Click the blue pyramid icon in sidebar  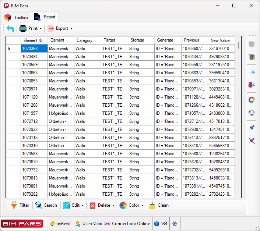pyautogui.click(x=253, y=72)
